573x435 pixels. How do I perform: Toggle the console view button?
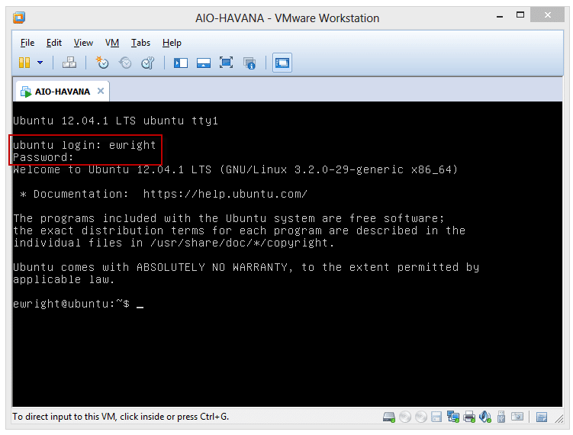(x=282, y=63)
